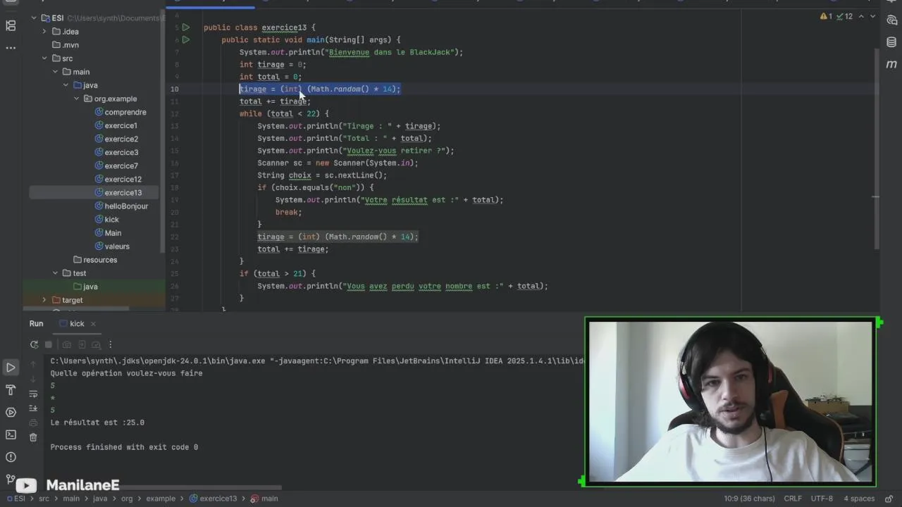Stop the running process
The image size is (902, 507).
(49, 344)
